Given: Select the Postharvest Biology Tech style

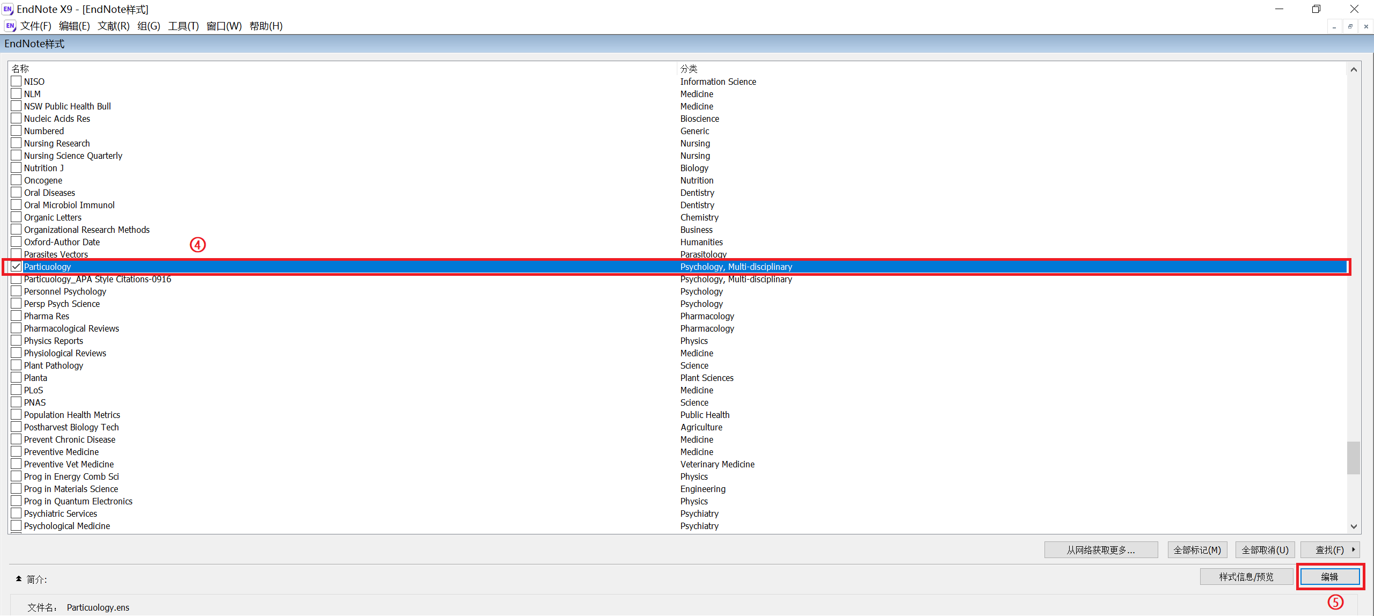Looking at the screenshot, I should click(71, 427).
